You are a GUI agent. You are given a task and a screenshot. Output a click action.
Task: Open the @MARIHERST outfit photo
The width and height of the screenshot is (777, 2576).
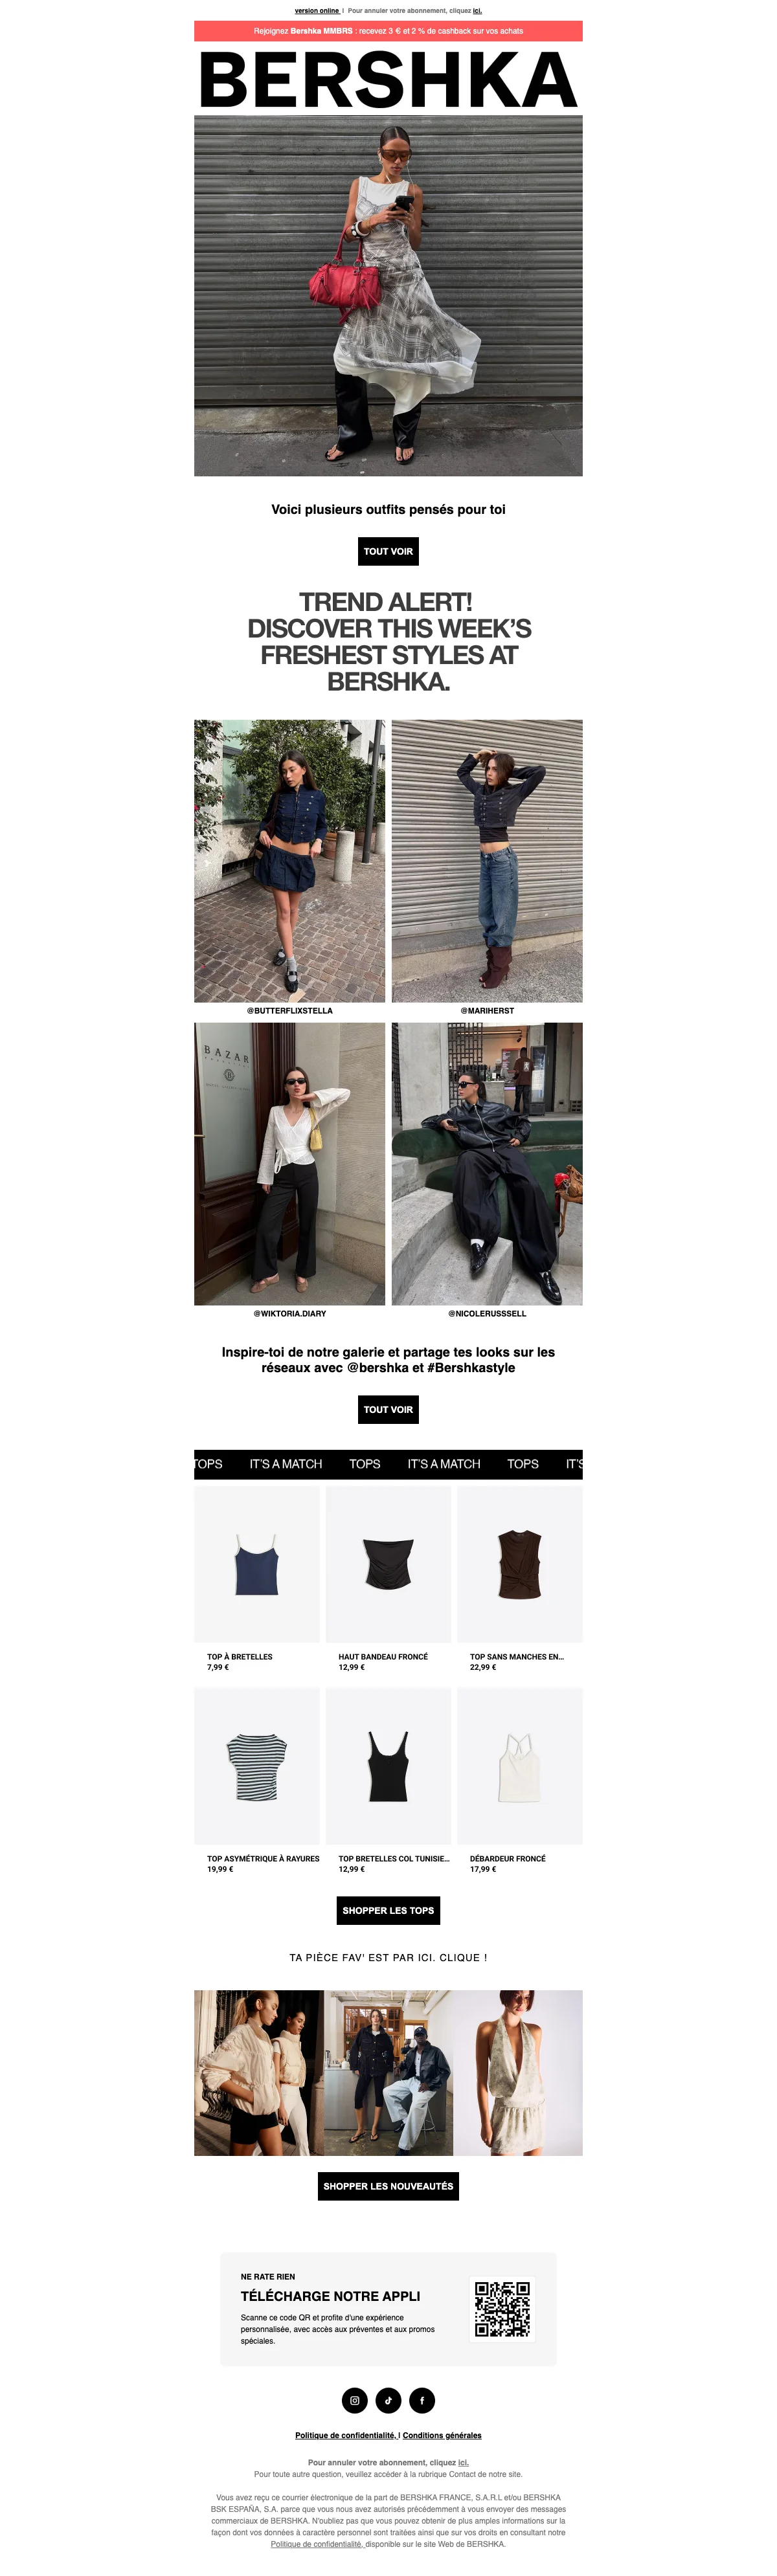(487, 861)
